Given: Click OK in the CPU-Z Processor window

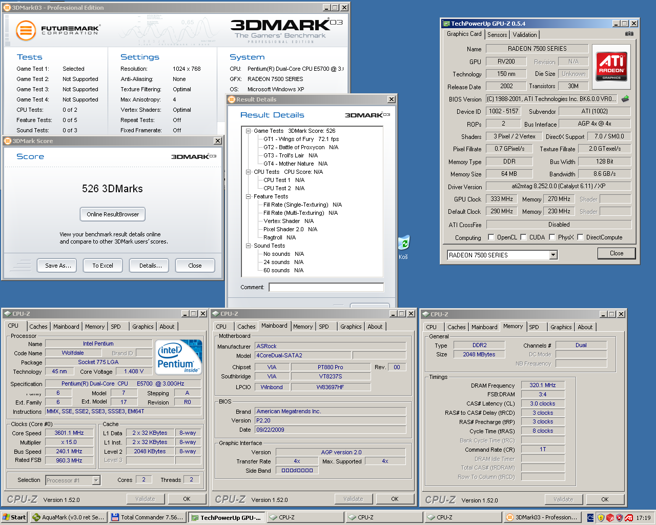Looking at the screenshot, I should pyautogui.click(x=187, y=499).
